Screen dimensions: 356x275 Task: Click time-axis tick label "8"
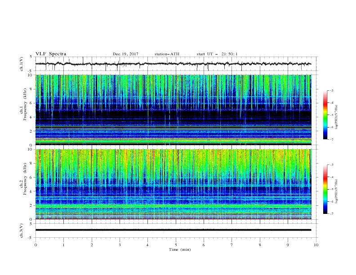point(260,245)
